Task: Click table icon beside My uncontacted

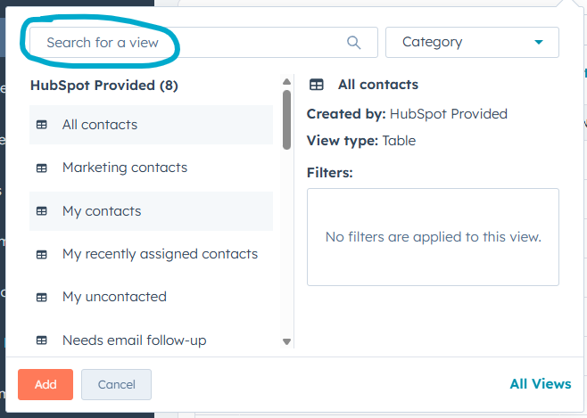Action: click(x=41, y=297)
